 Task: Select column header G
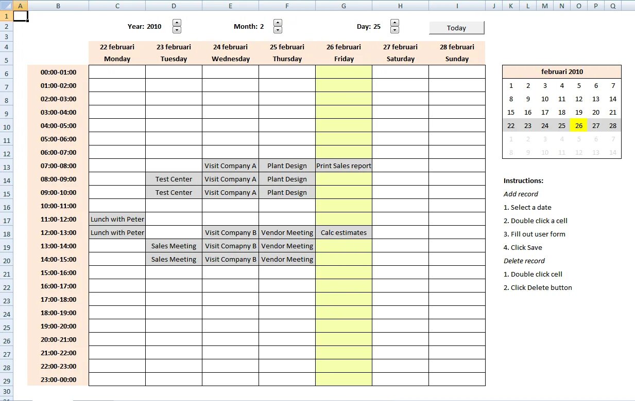pyautogui.click(x=344, y=6)
